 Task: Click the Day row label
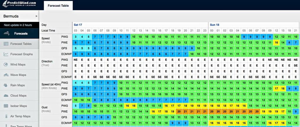44,25
